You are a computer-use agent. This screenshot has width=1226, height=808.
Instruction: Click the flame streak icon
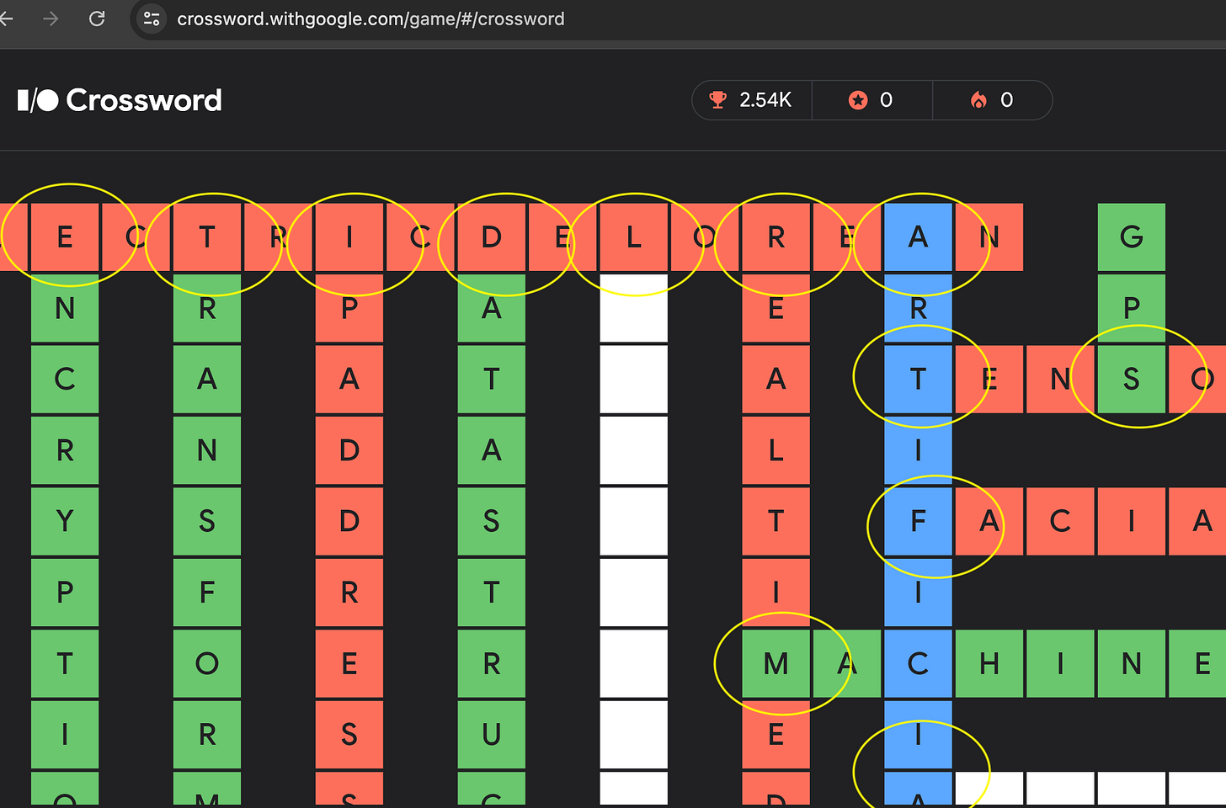tap(978, 100)
